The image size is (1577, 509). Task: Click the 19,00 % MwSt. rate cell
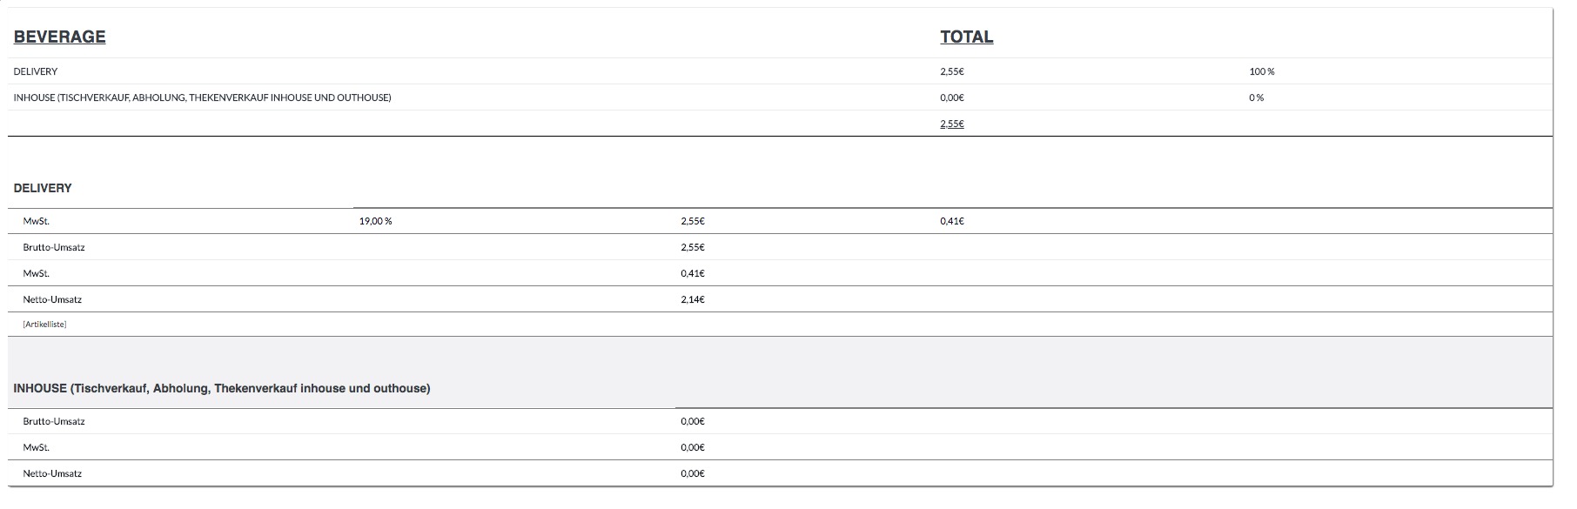point(376,221)
